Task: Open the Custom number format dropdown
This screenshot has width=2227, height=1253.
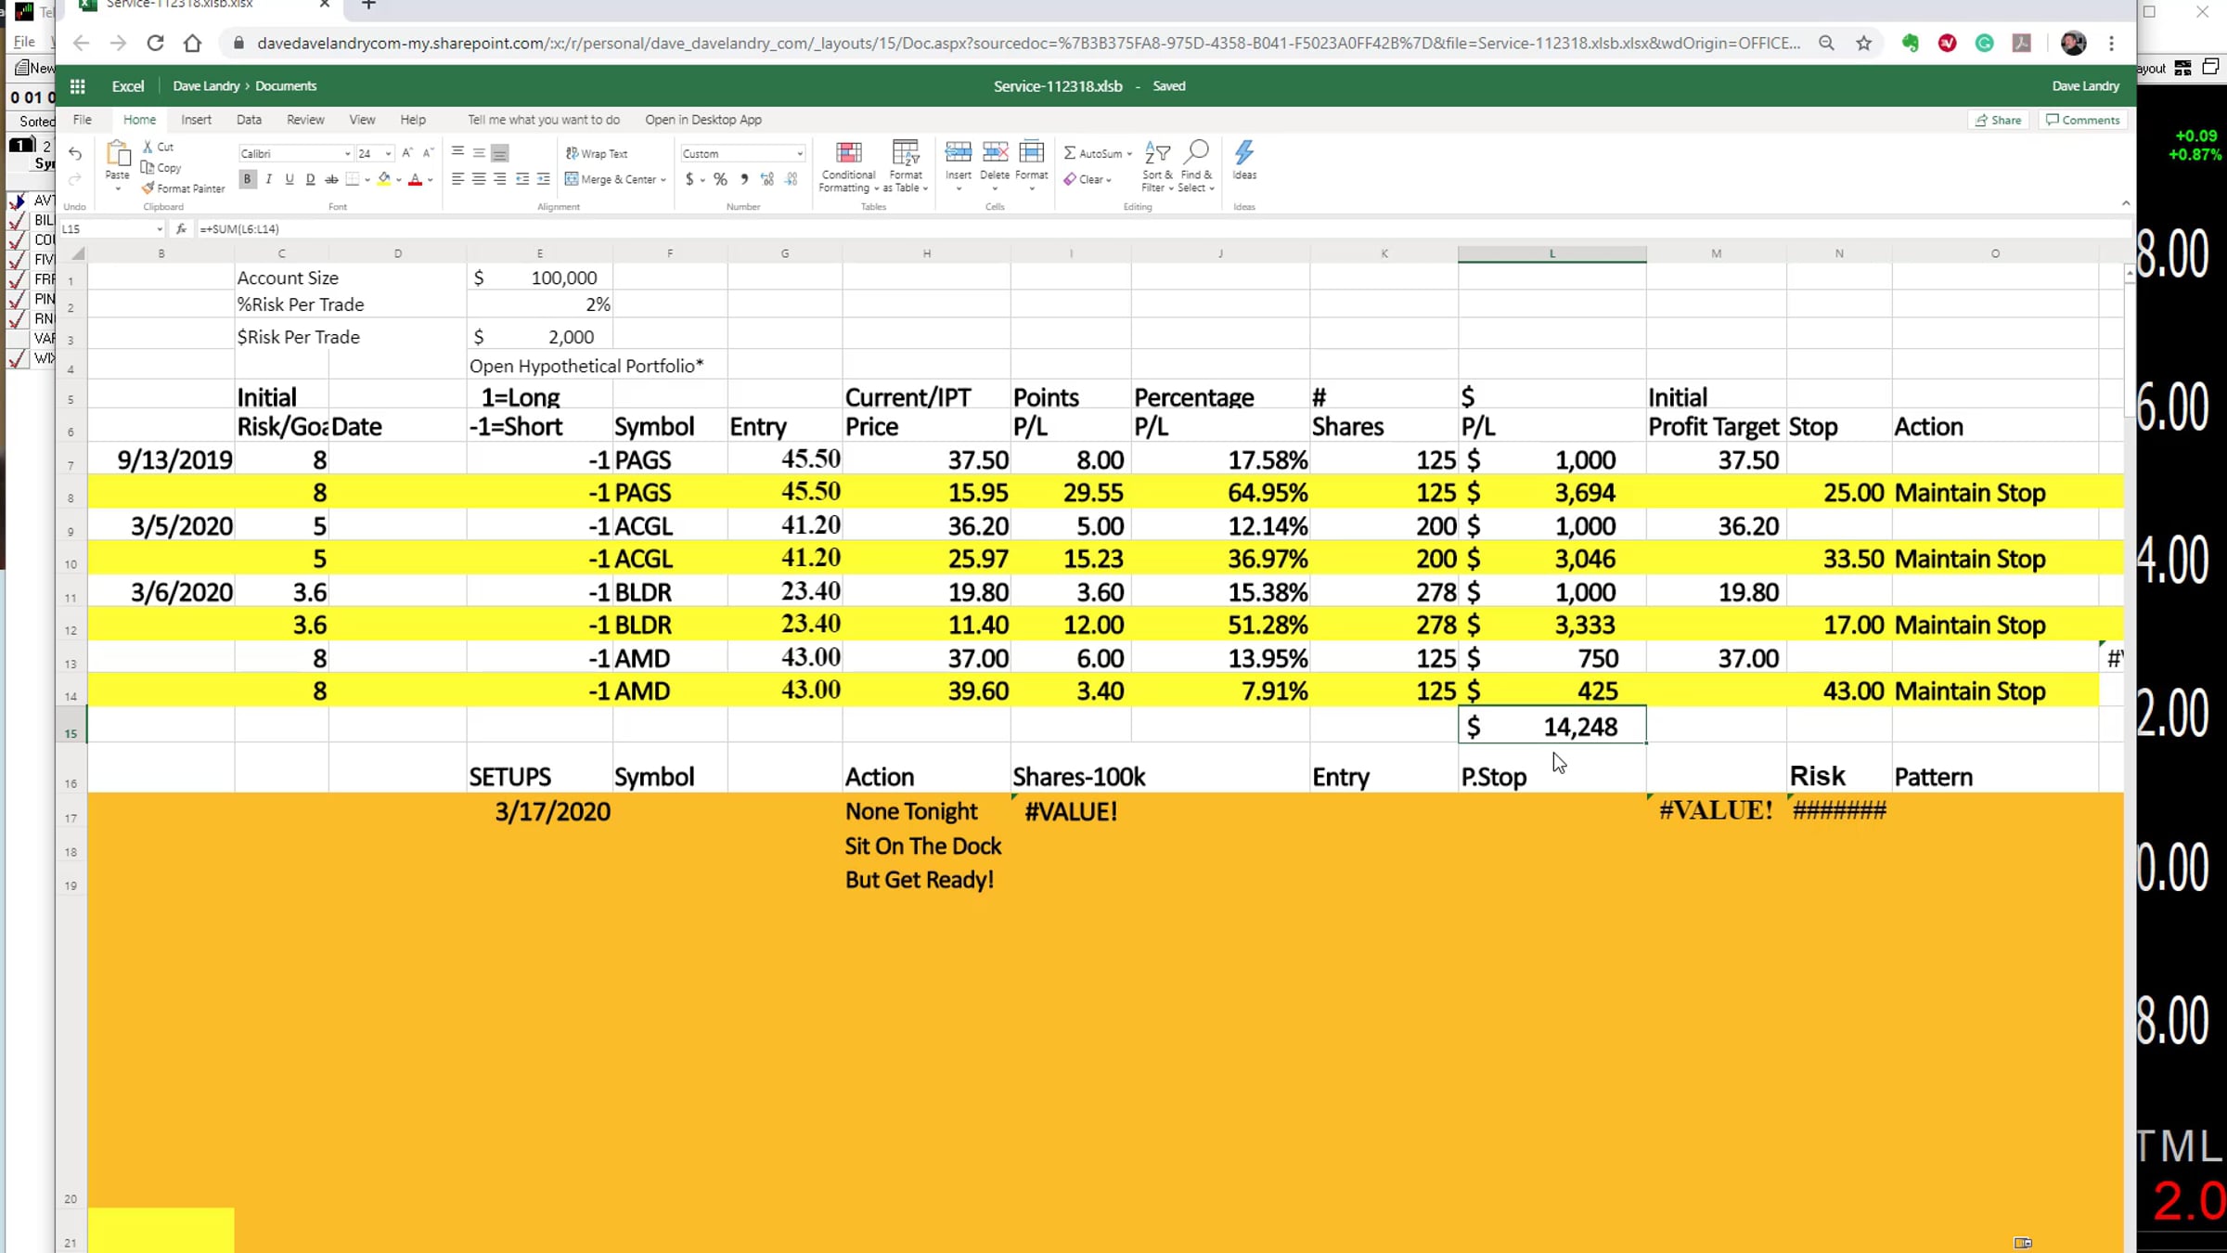Action: 800,154
